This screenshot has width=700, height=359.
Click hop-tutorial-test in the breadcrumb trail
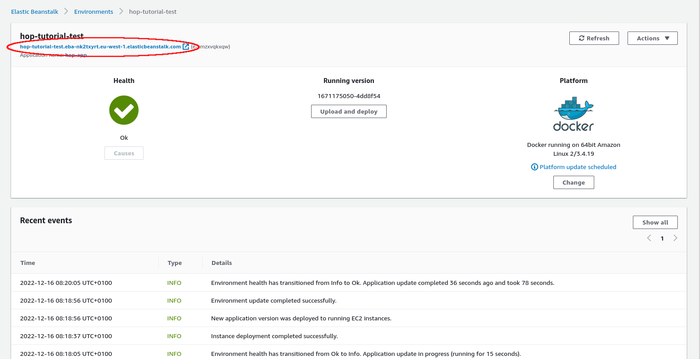[x=153, y=12]
